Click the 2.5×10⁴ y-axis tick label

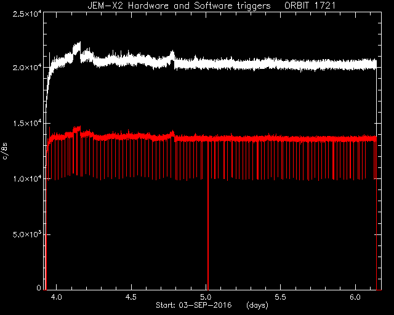tap(27, 14)
